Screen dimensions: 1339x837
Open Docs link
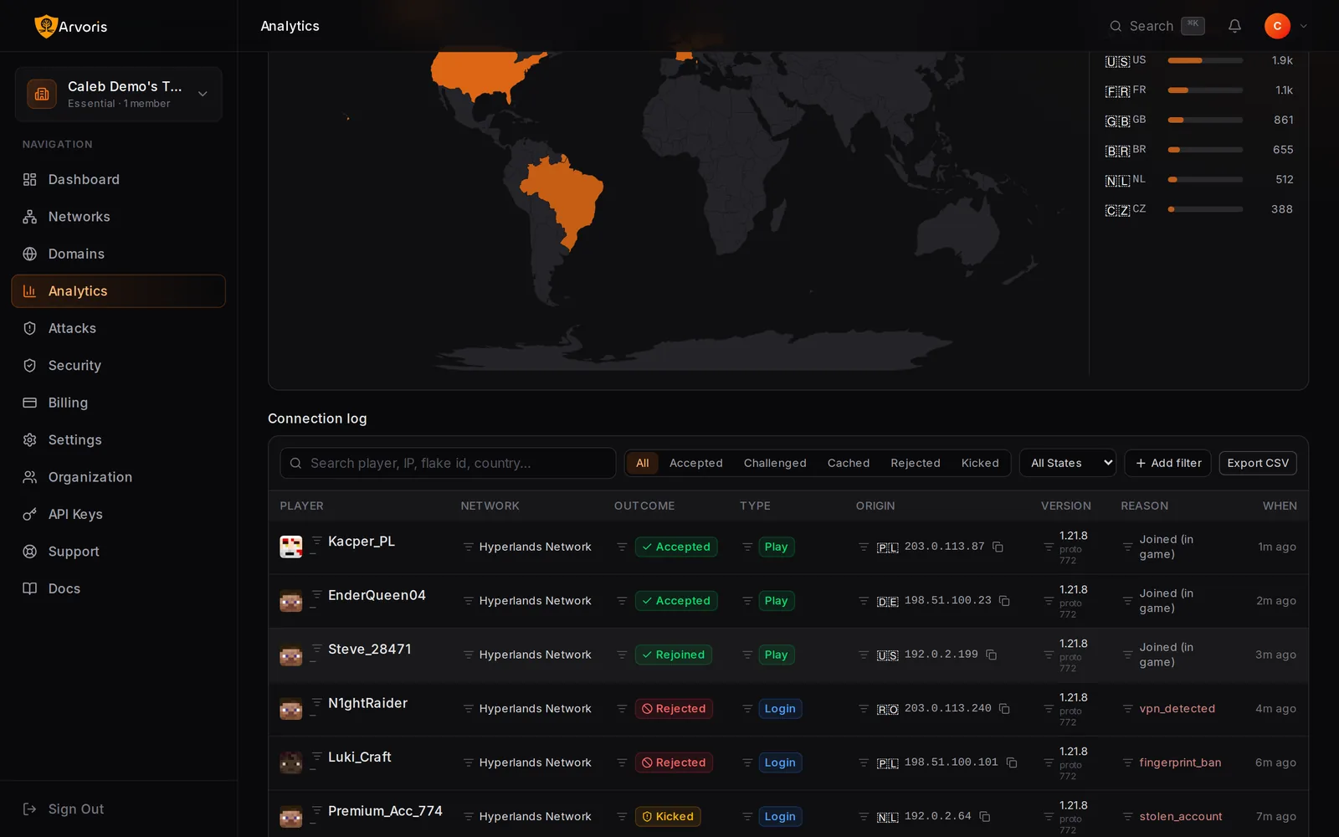[x=118, y=589]
